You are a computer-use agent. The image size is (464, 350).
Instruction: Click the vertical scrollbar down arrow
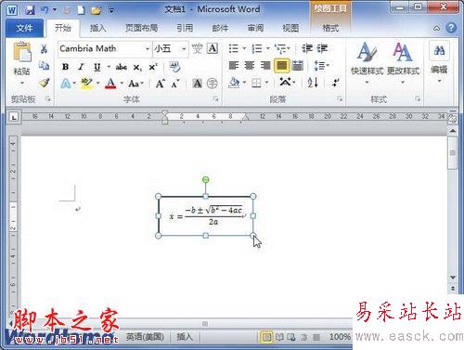tap(453, 278)
